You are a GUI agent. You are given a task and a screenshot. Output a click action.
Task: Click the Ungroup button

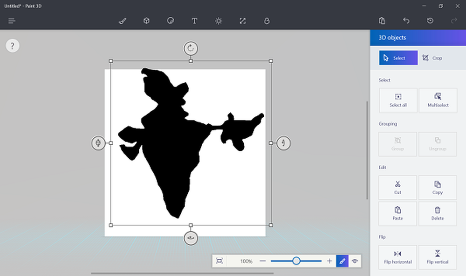click(438, 144)
